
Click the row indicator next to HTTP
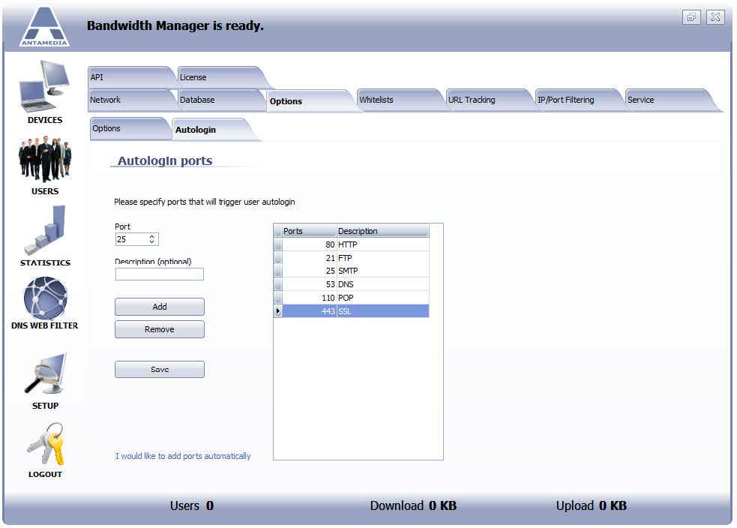pos(278,244)
